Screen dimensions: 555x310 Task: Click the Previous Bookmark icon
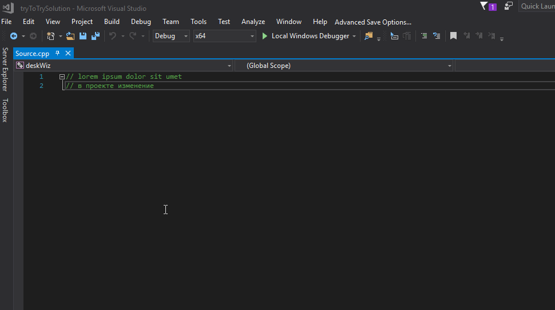tap(466, 35)
